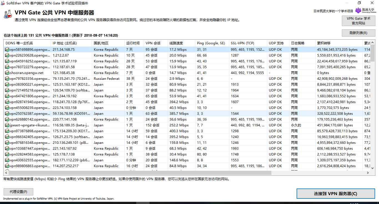
Task: Click the server icon for vpn455008239 row
Action: point(7,108)
